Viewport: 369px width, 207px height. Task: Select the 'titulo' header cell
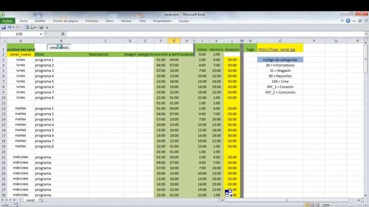coord(62,54)
